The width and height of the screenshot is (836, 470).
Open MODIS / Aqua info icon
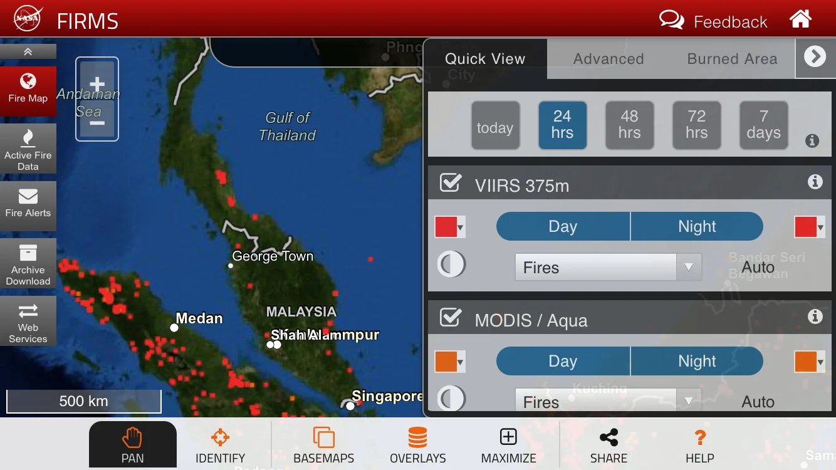pos(815,316)
